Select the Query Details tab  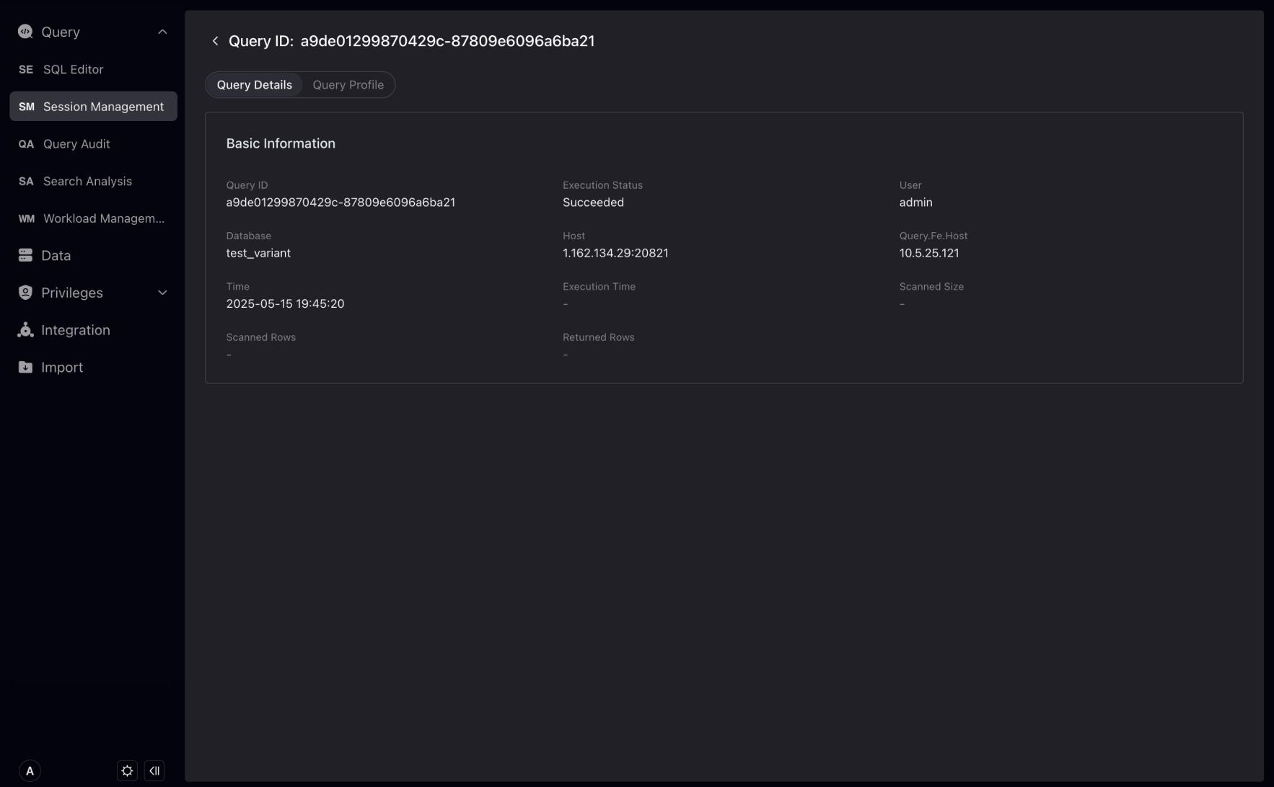coord(254,85)
